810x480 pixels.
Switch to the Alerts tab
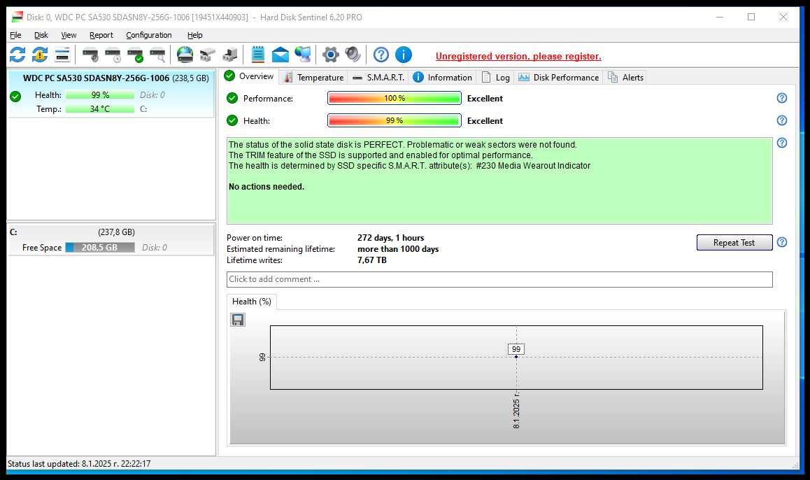pos(625,78)
